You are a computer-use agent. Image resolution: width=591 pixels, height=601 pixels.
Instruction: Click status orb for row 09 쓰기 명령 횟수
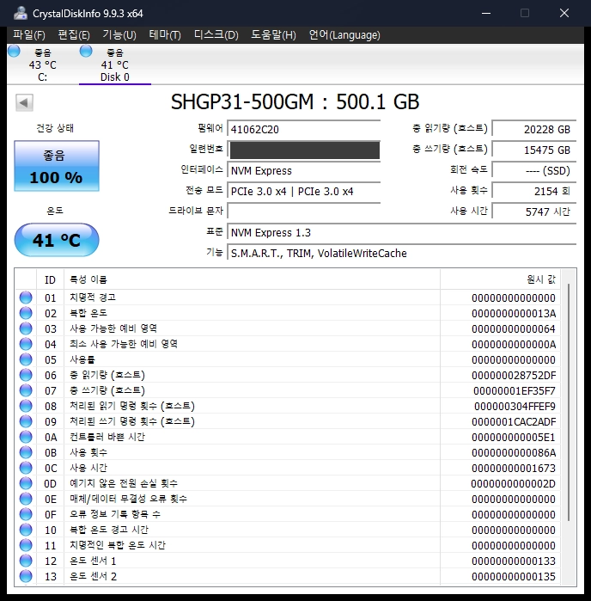(26, 421)
